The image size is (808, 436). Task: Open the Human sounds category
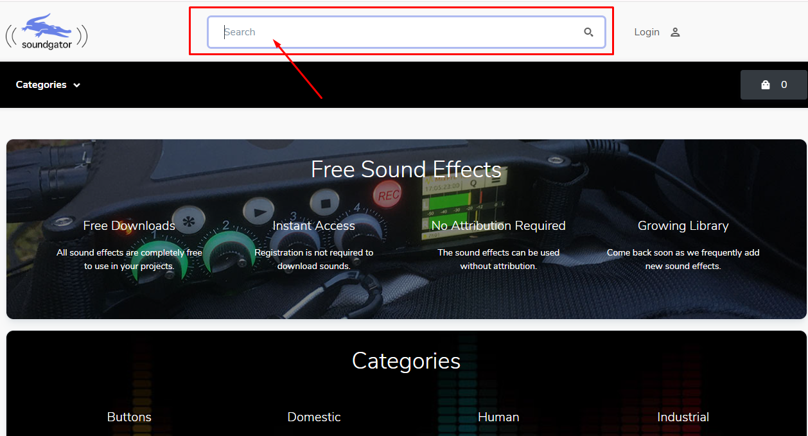[x=498, y=417]
